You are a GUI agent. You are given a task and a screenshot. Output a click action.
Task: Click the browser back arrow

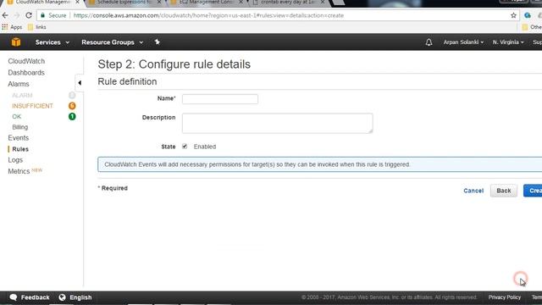point(5,15)
